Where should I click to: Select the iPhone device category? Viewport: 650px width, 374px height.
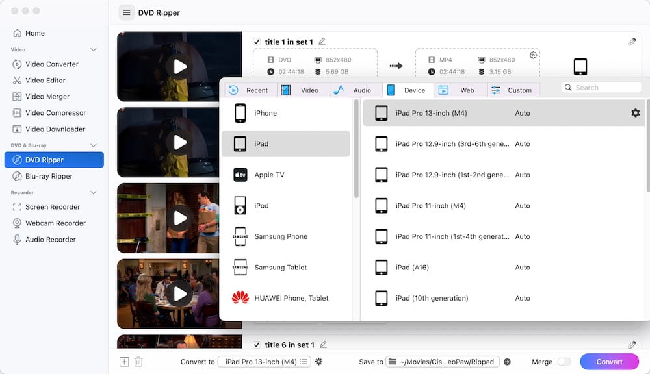pyautogui.click(x=285, y=113)
